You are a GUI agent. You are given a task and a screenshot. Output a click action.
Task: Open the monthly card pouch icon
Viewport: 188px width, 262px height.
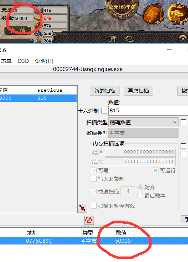[x=154, y=14]
